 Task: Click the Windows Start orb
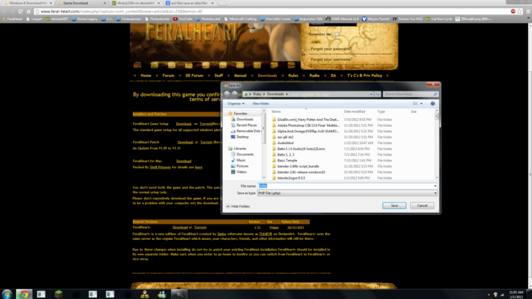[7, 294]
